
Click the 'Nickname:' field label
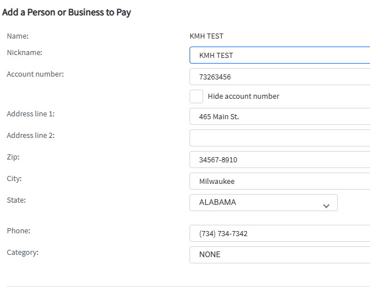[x=24, y=52]
